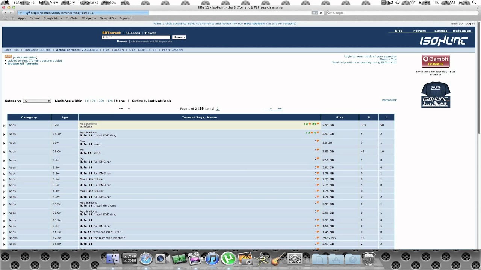Click the new toolbar! link
The height and width of the screenshot is (270, 481).
[x=254, y=24]
